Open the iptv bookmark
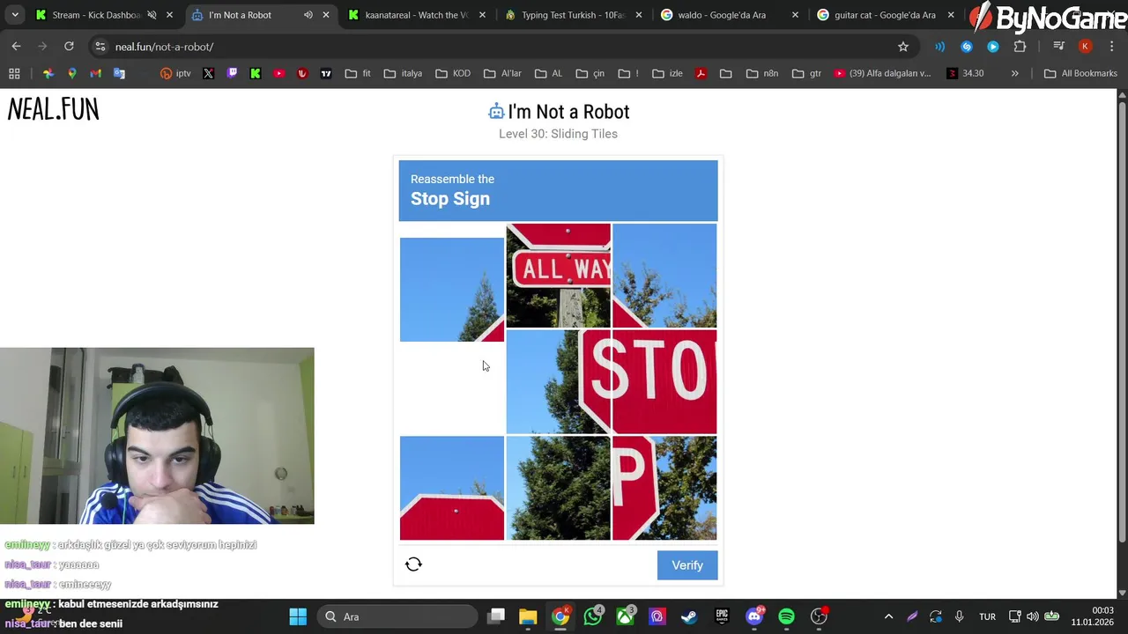This screenshot has height=634, width=1128. 175,73
